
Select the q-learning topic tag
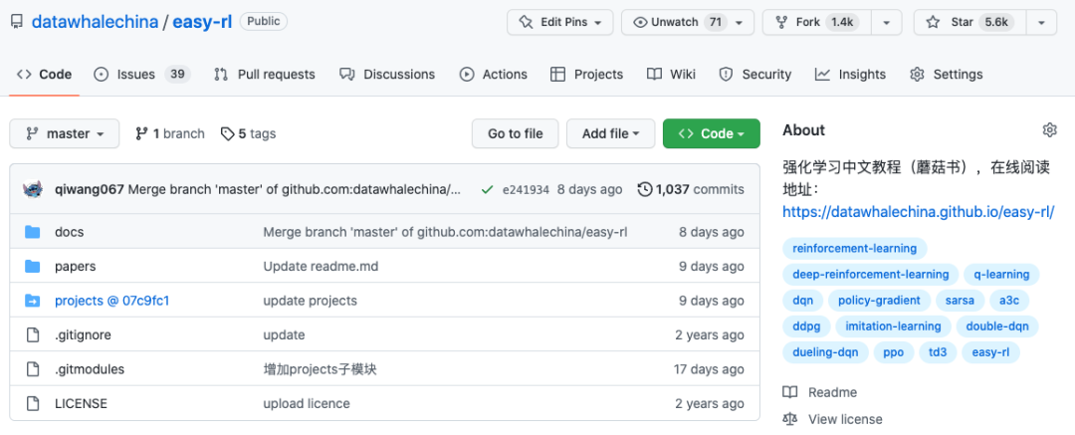(1001, 275)
